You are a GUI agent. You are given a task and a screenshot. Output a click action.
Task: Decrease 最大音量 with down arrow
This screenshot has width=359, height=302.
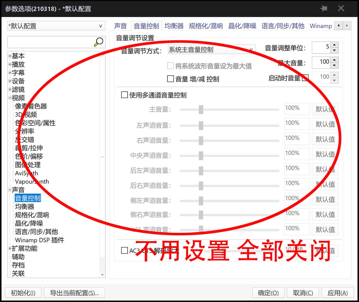pos(334,65)
